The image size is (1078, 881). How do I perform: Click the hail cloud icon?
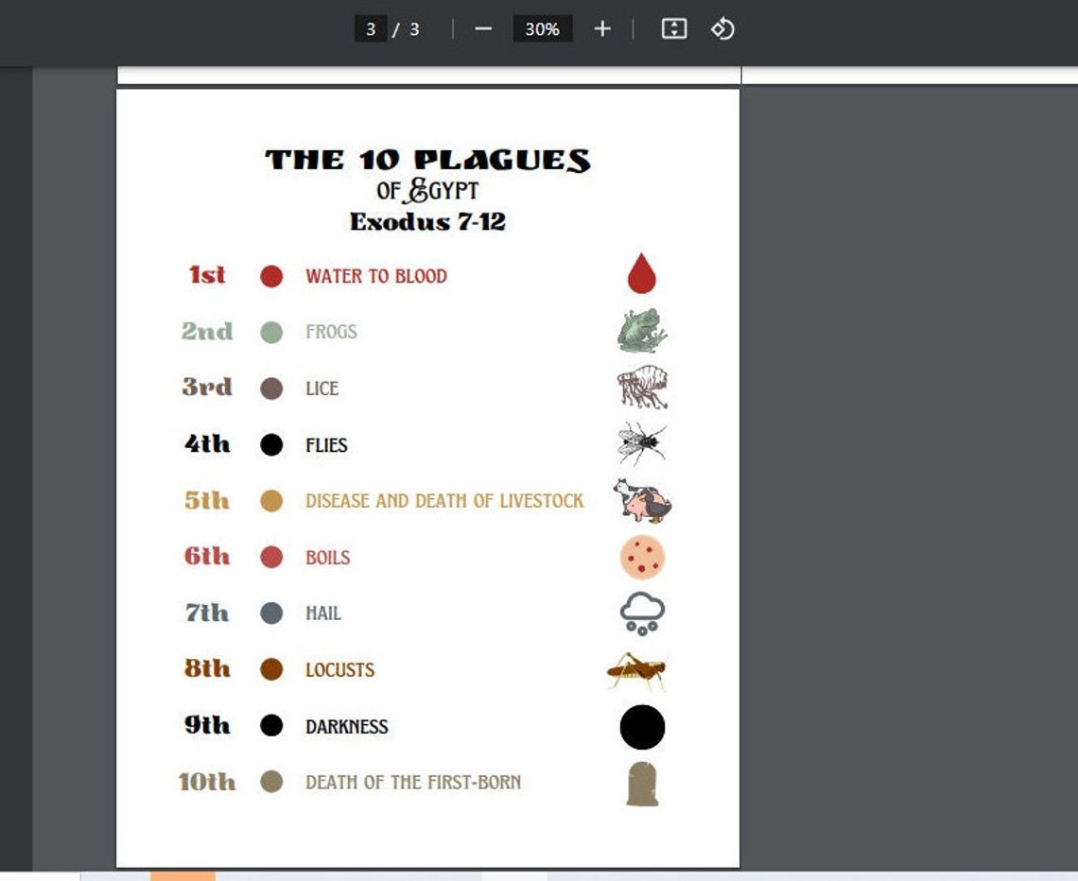[x=640, y=613]
